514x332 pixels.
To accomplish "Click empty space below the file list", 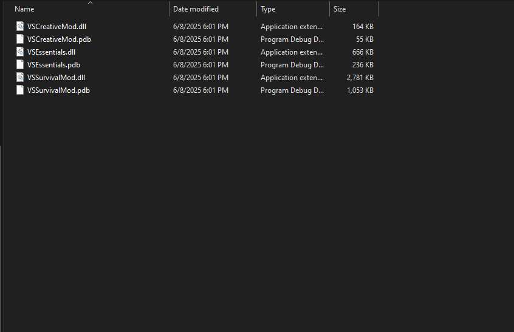I will click(243, 212).
